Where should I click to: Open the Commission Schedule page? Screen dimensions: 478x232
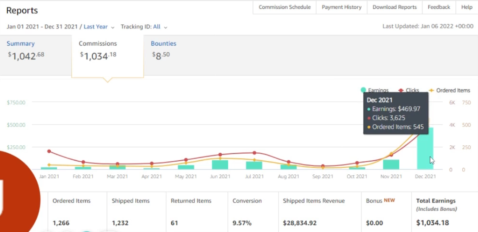pyautogui.click(x=285, y=7)
